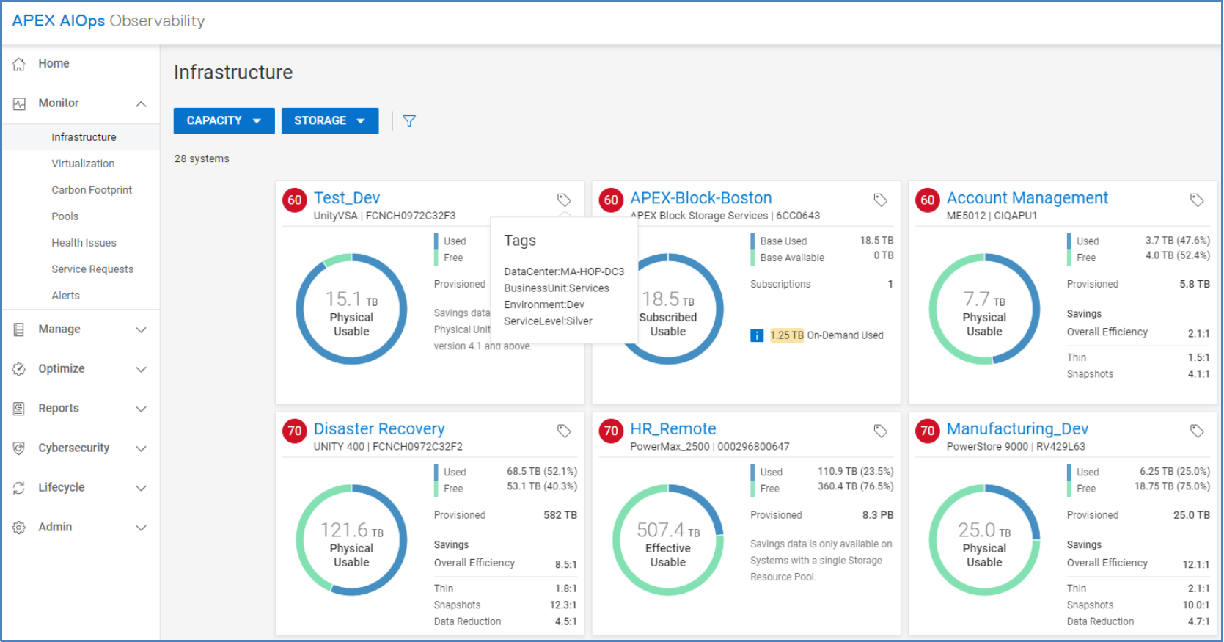Click the tag icon on APEX-Block-Boston card
The height and width of the screenshot is (642, 1224).
[x=881, y=200]
